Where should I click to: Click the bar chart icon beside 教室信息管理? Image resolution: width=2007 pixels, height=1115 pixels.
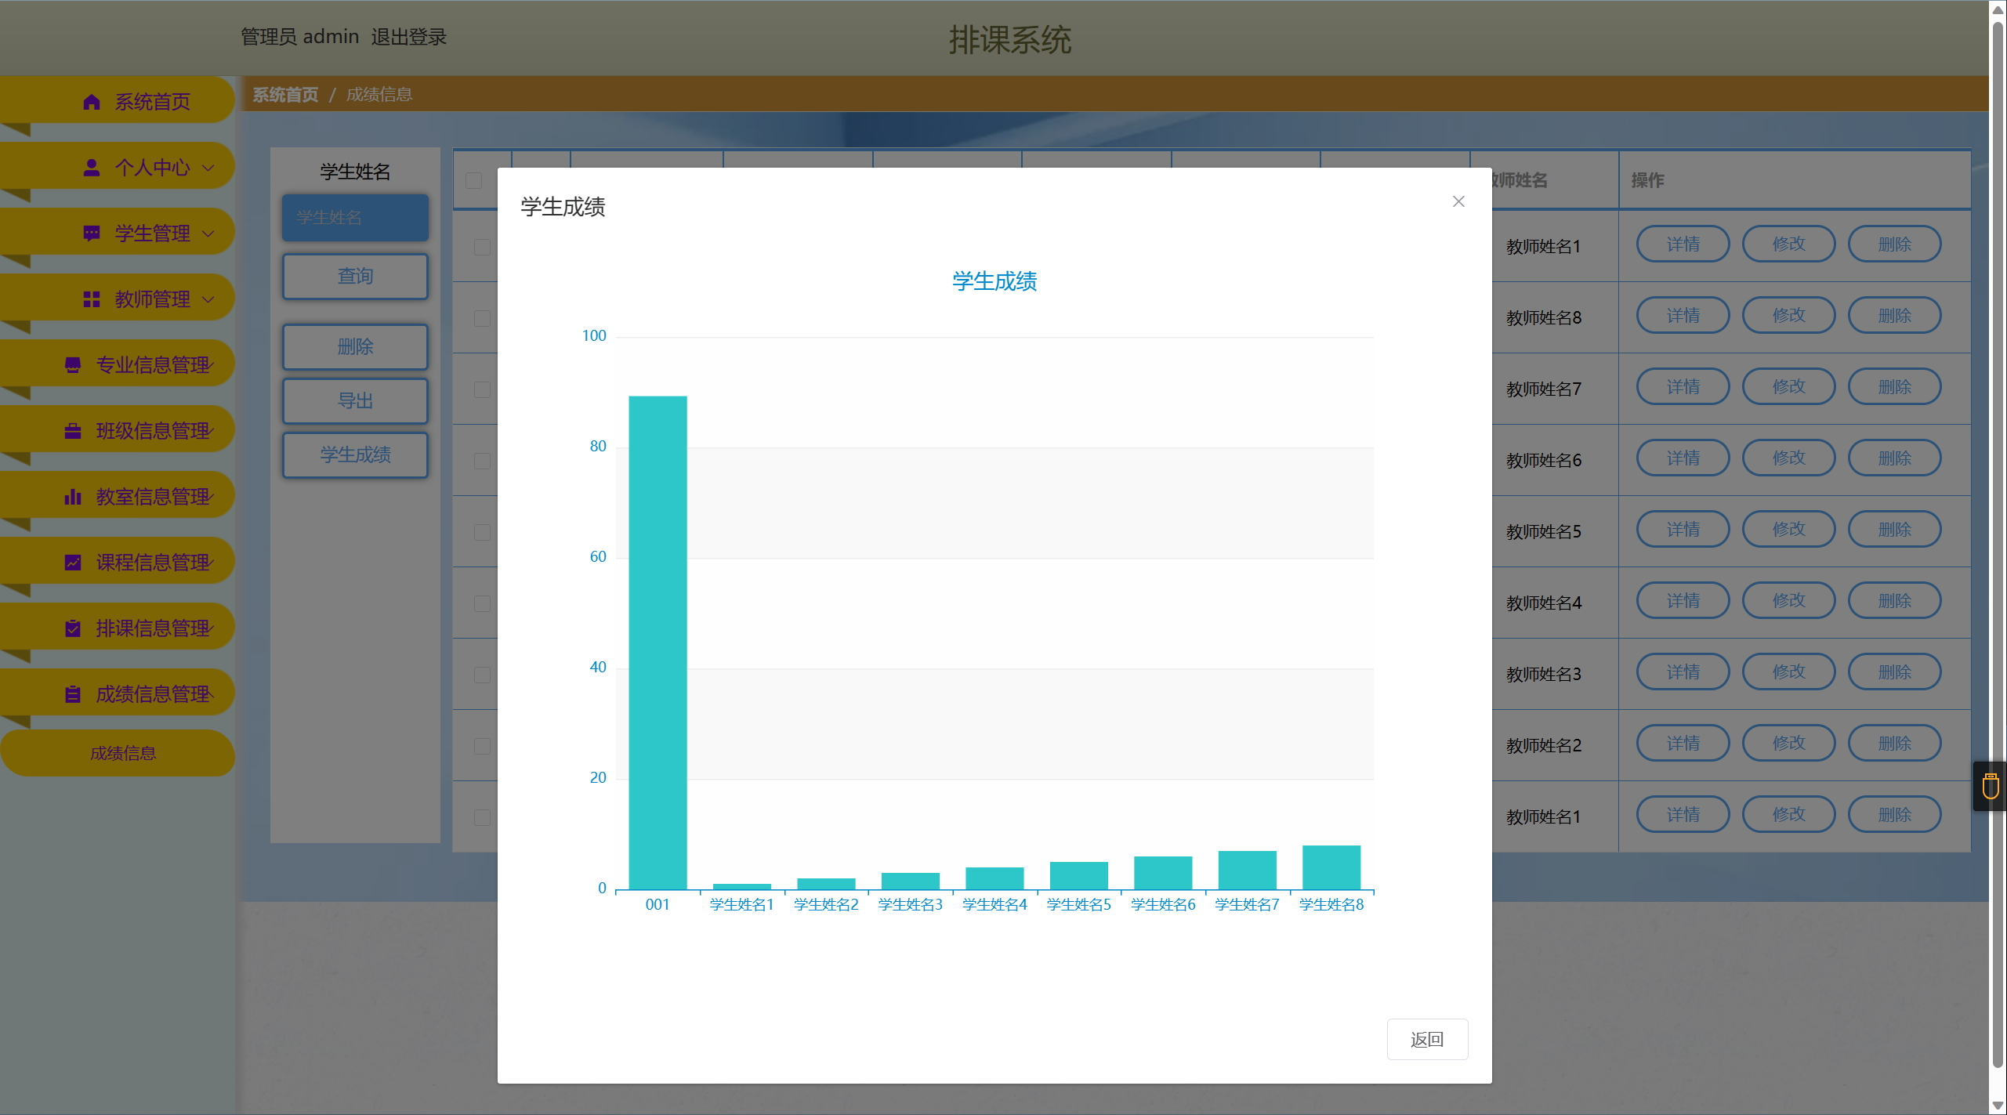click(x=73, y=497)
